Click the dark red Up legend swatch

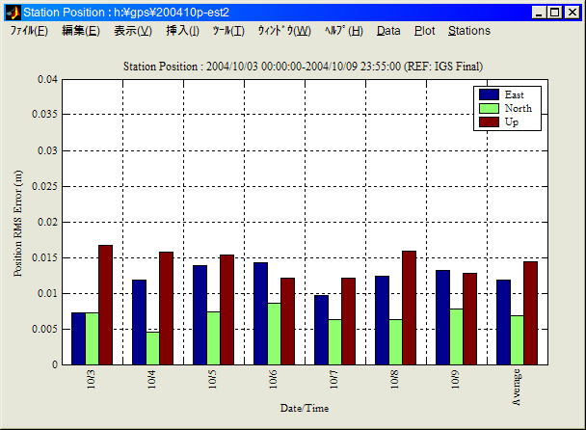489,121
